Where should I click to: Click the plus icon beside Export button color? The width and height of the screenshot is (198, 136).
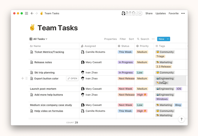coord(22,78)
